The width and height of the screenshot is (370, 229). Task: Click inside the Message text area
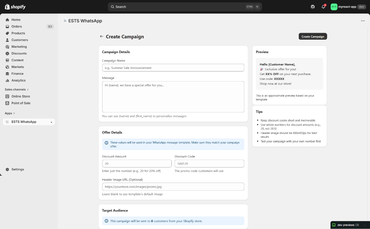173,97
